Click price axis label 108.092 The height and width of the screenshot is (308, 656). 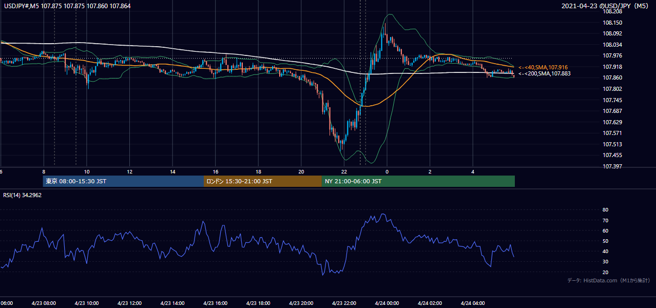[x=612, y=33]
